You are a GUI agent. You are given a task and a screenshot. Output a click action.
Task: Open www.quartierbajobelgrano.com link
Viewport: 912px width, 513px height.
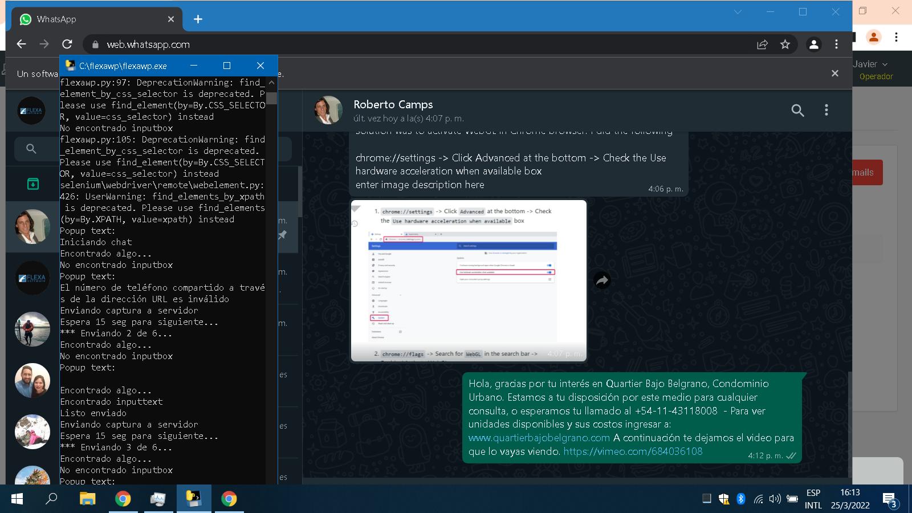click(539, 438)
